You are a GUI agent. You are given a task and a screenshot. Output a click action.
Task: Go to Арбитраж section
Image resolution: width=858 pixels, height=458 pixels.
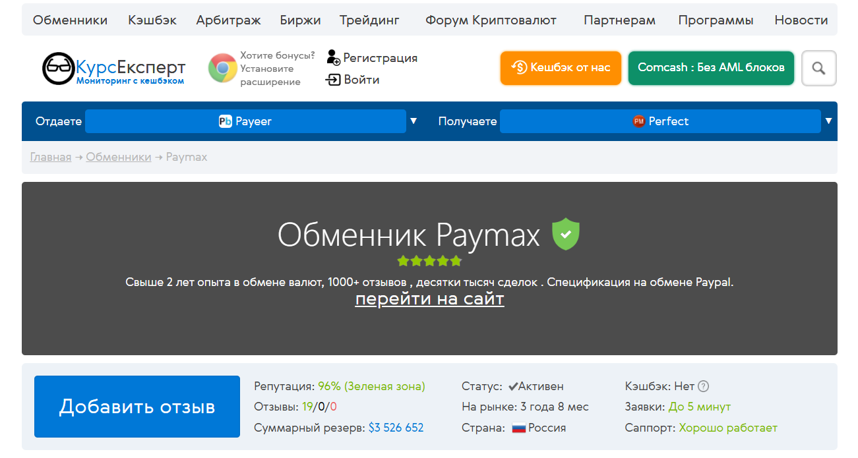pos(228,20)
